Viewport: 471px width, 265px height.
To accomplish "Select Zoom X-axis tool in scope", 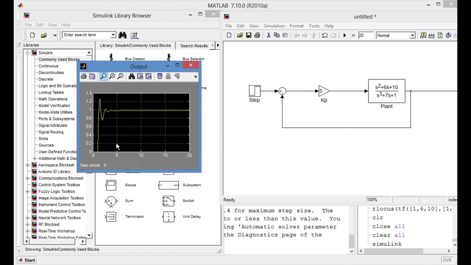I will coord(112,76).
